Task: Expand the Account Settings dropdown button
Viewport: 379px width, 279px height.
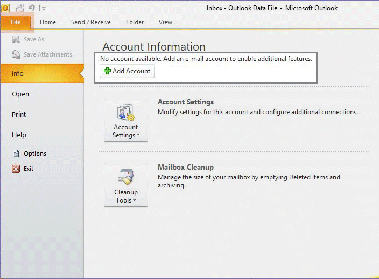Action: (x=125, y=120)
